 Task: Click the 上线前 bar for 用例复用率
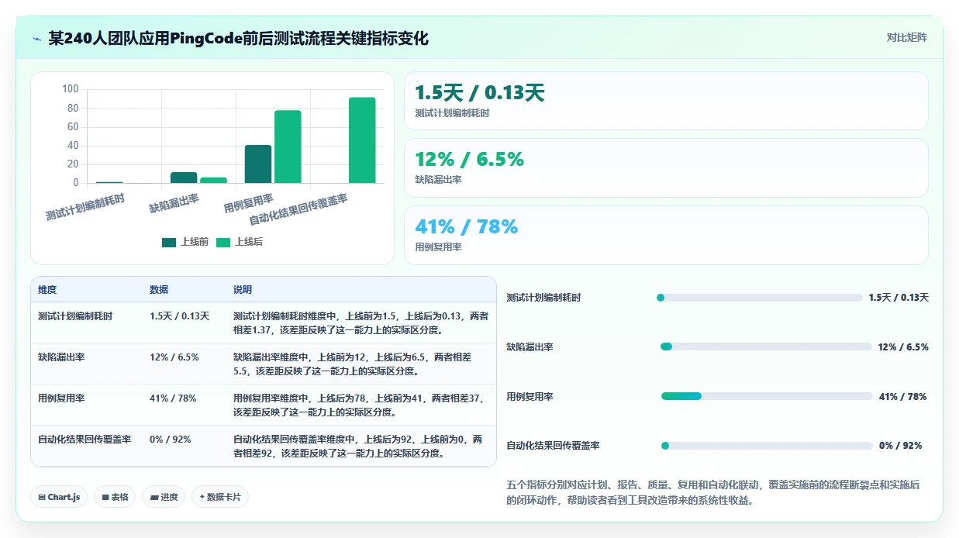pyautogui.click(x=258, y=164)
